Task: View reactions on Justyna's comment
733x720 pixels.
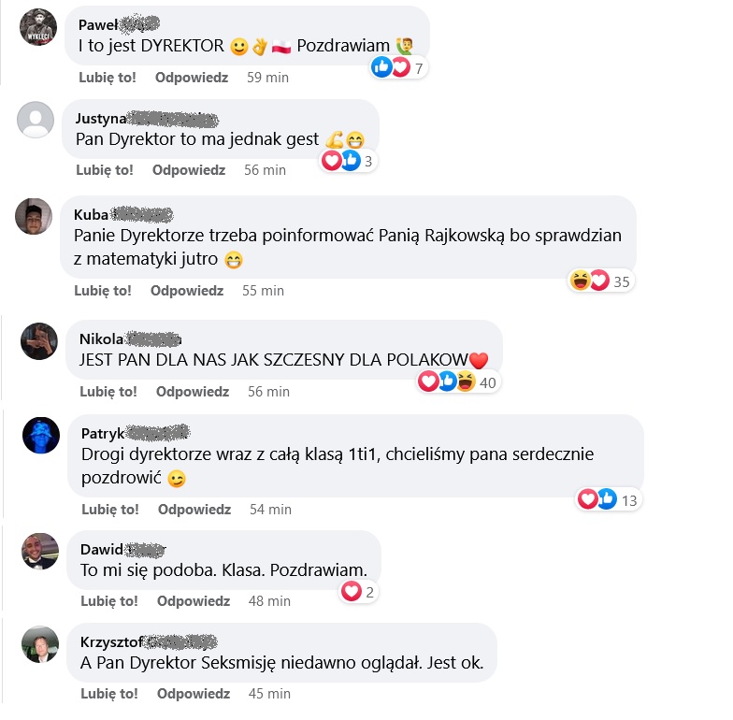Action: click(348, 161)
